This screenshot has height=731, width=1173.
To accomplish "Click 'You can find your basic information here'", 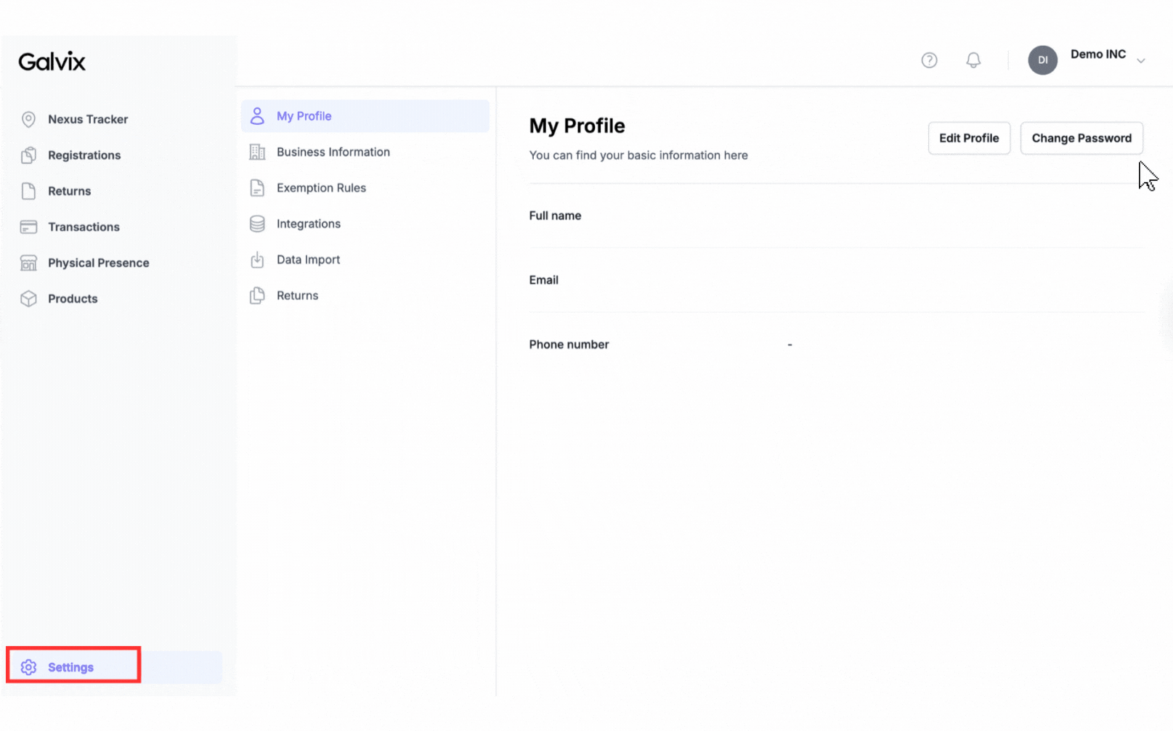I will click(x=638, y=155).
